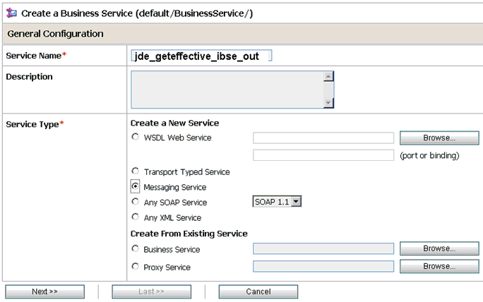
Task: Click Browse next to WSDL Web Service
Action: (x=439, y=138)
